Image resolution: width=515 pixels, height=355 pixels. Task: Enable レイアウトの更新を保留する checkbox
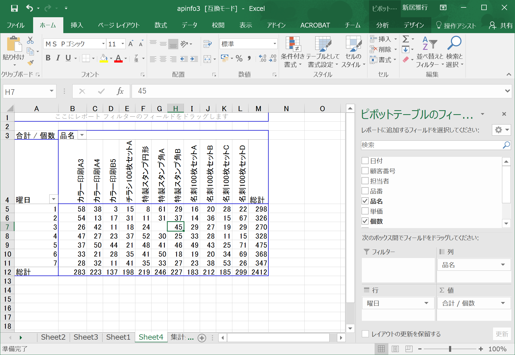[365, 334]
